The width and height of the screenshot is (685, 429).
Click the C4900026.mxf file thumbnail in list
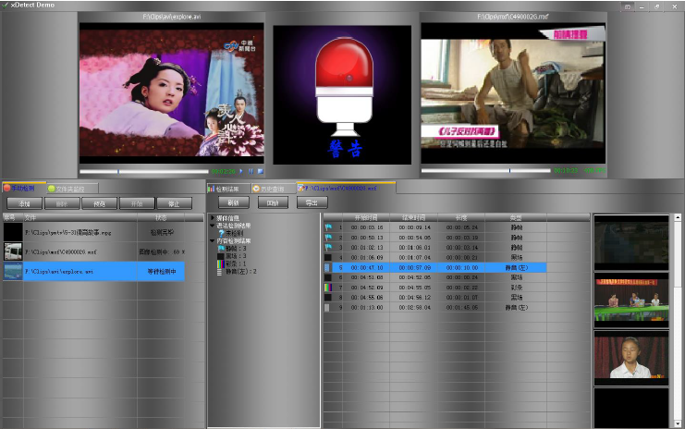pyautogui.click(x=13, y=251)
